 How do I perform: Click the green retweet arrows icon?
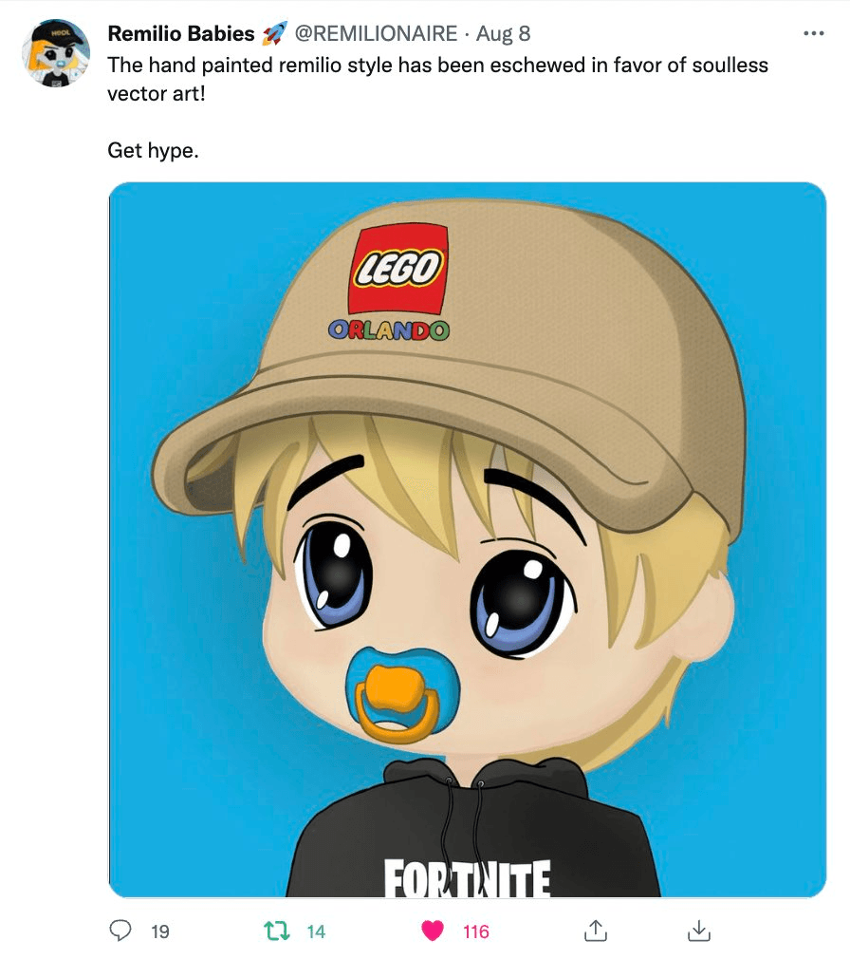pyautogui.click(x=277, y=931)
